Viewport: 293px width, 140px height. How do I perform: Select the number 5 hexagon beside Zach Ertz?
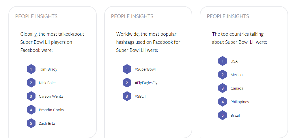(31, 123)
